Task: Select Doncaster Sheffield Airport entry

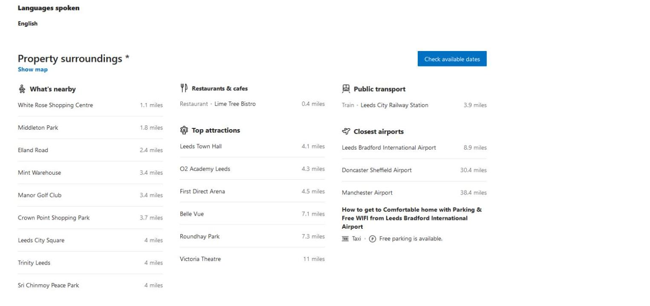Action: (x=414, y=170)
